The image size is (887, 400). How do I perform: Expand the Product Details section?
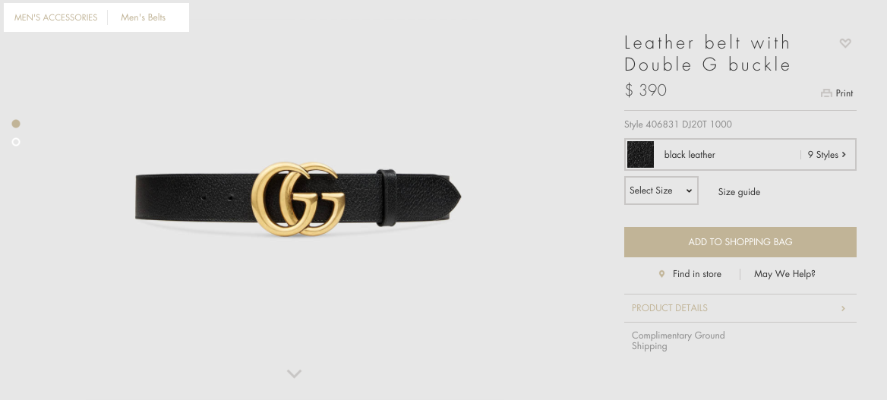pos(740,308)
